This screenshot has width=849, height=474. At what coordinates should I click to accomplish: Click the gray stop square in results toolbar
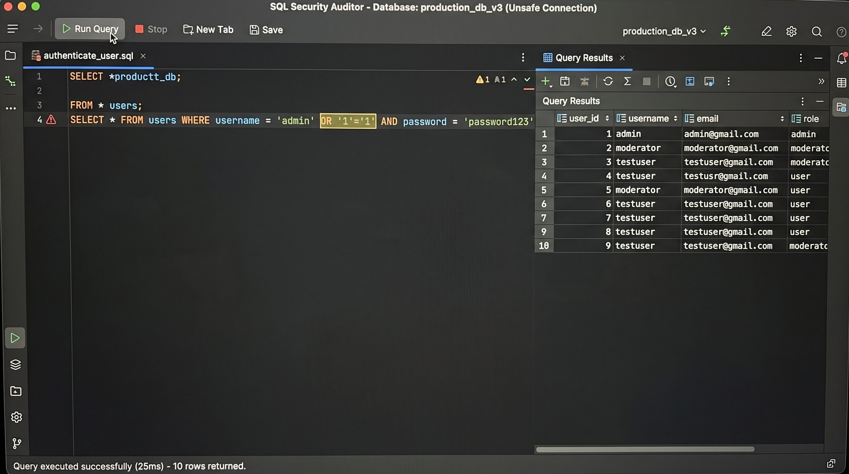click(x=646, y=82)
